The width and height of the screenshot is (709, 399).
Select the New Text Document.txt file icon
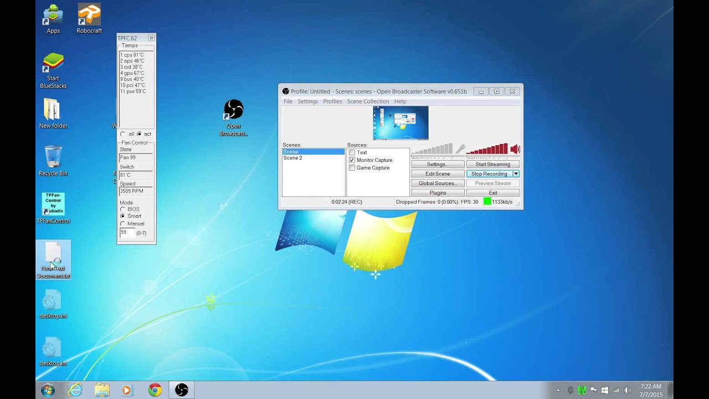click(x=53, y=260)
